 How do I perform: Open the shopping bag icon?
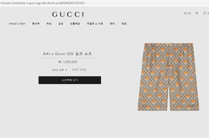tap(205, 13)
